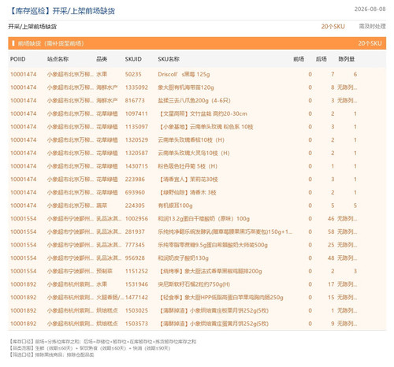Select SKUID 956928

tap(135, 258)
